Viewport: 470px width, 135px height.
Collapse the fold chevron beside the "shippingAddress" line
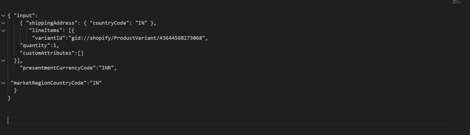3,23
